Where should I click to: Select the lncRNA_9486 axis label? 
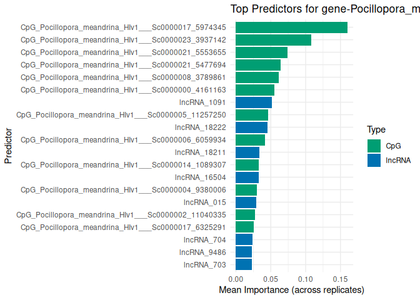pyautogui.click(x=207, y=252)
